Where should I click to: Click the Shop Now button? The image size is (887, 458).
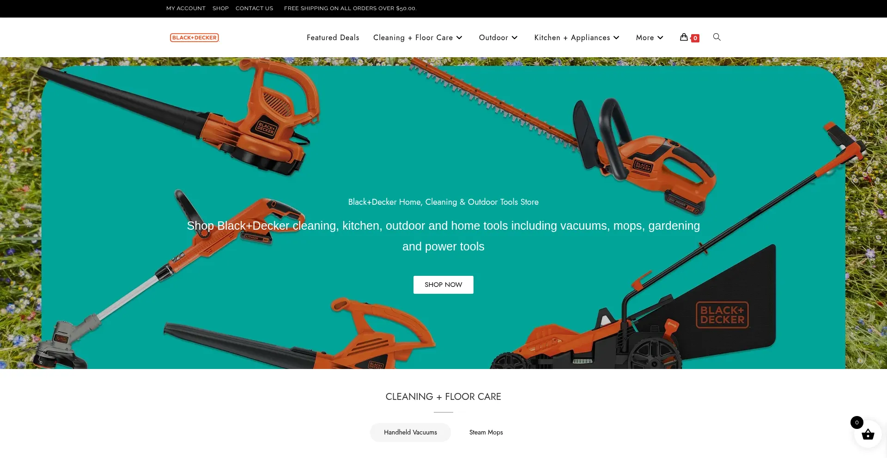[x=443, y=285]
